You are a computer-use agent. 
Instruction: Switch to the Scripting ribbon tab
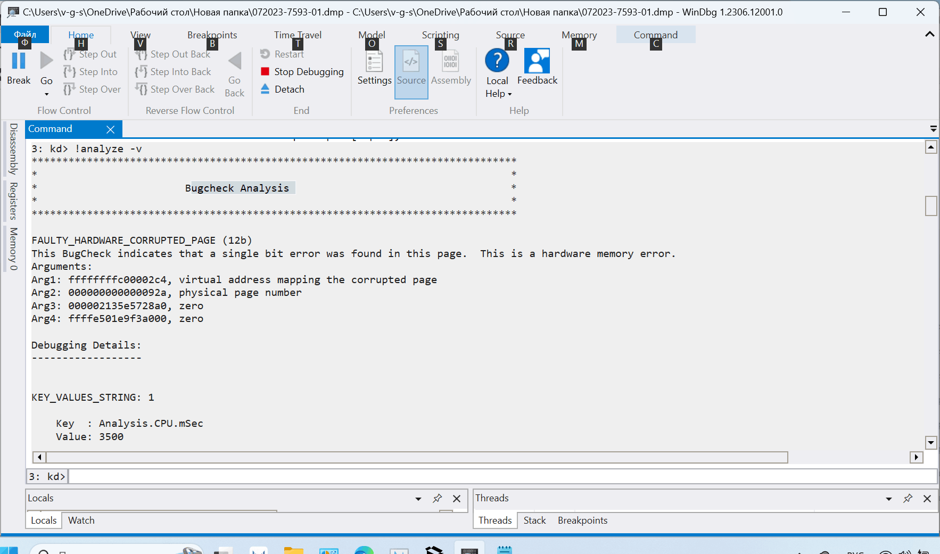440,35
